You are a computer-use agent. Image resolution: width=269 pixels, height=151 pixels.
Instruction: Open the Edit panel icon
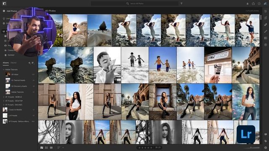[x=266, y=11]
